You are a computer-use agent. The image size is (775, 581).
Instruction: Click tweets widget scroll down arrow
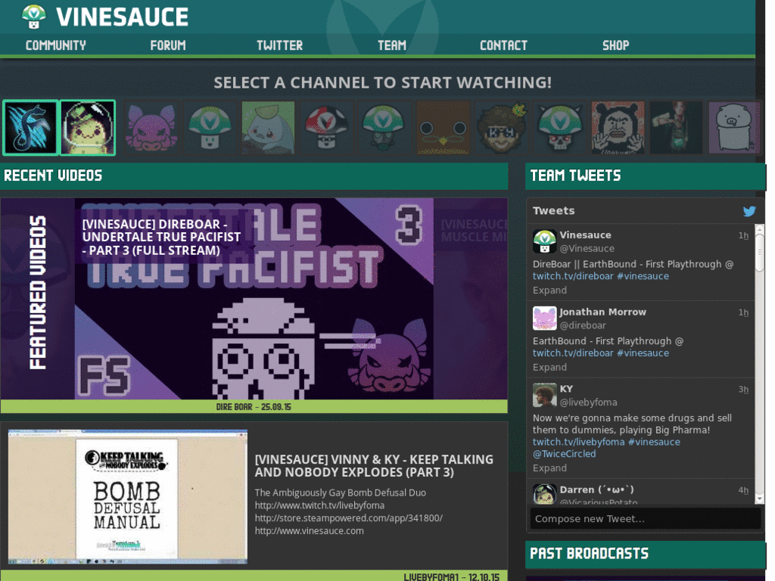[x=760, y=499]
